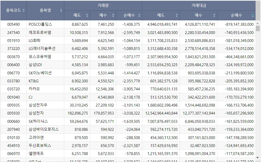Select stock code 207940

pos(13,129)
